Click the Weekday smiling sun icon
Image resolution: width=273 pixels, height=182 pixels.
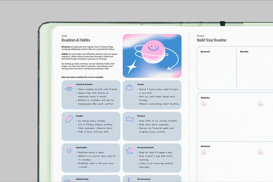tap(204, 104)
